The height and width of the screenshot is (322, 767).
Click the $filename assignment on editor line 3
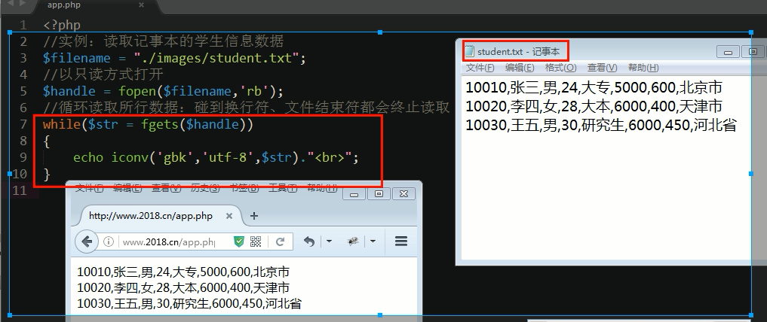(x=175, y=59)
